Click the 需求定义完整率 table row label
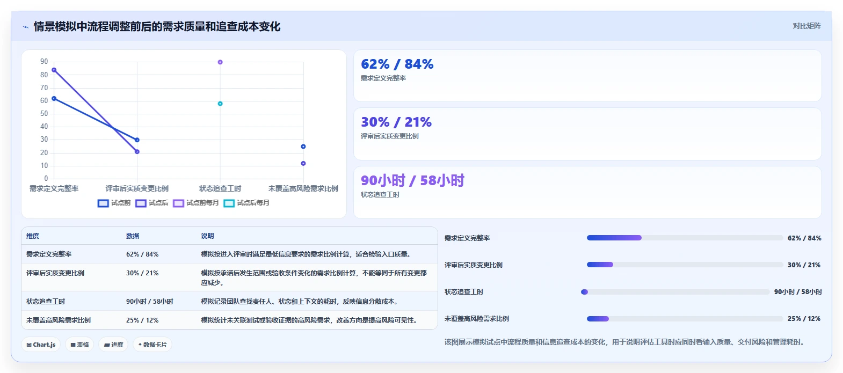Image resolution: width=843 pixels, height=373 pixels. click(x=49, y=254)
